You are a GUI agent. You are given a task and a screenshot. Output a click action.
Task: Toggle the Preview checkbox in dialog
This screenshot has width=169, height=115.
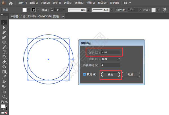[84, 74]
